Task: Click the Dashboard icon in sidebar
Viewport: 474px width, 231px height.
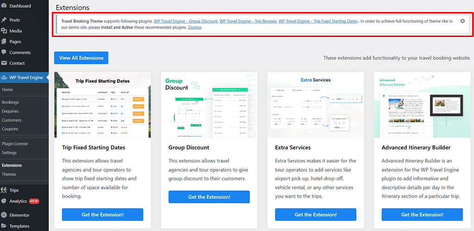Action: (x=4, y=6)
